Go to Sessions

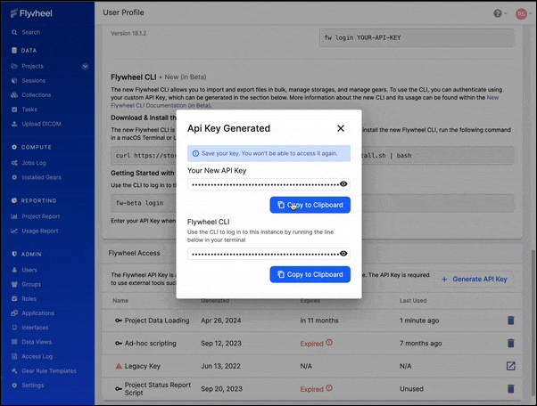click(33, 81)
